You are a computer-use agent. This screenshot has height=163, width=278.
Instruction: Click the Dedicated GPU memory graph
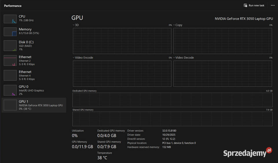[x=172, y=100]
